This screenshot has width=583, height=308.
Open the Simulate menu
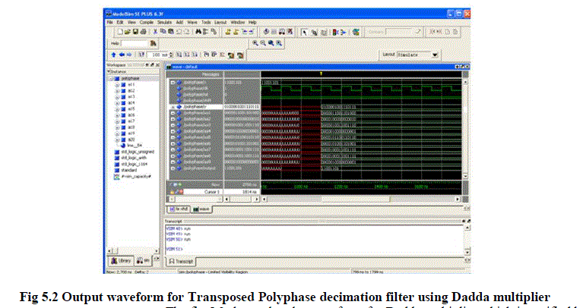tap(165, 23)
